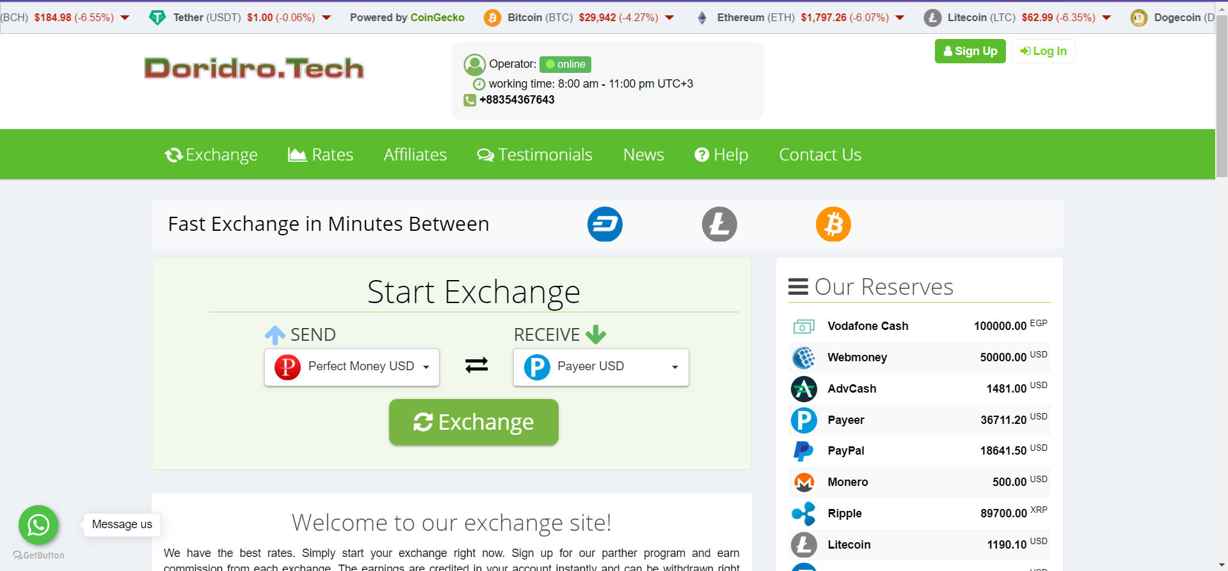The height and width of the screenshot is (571, 1228).
Task: Open the Perfect Money USD send dropdown
Action: pyautogui.click(x=352, y=367)
